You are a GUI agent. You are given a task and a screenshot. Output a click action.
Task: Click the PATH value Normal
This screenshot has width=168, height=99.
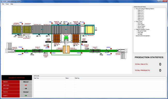coord(26,92)
